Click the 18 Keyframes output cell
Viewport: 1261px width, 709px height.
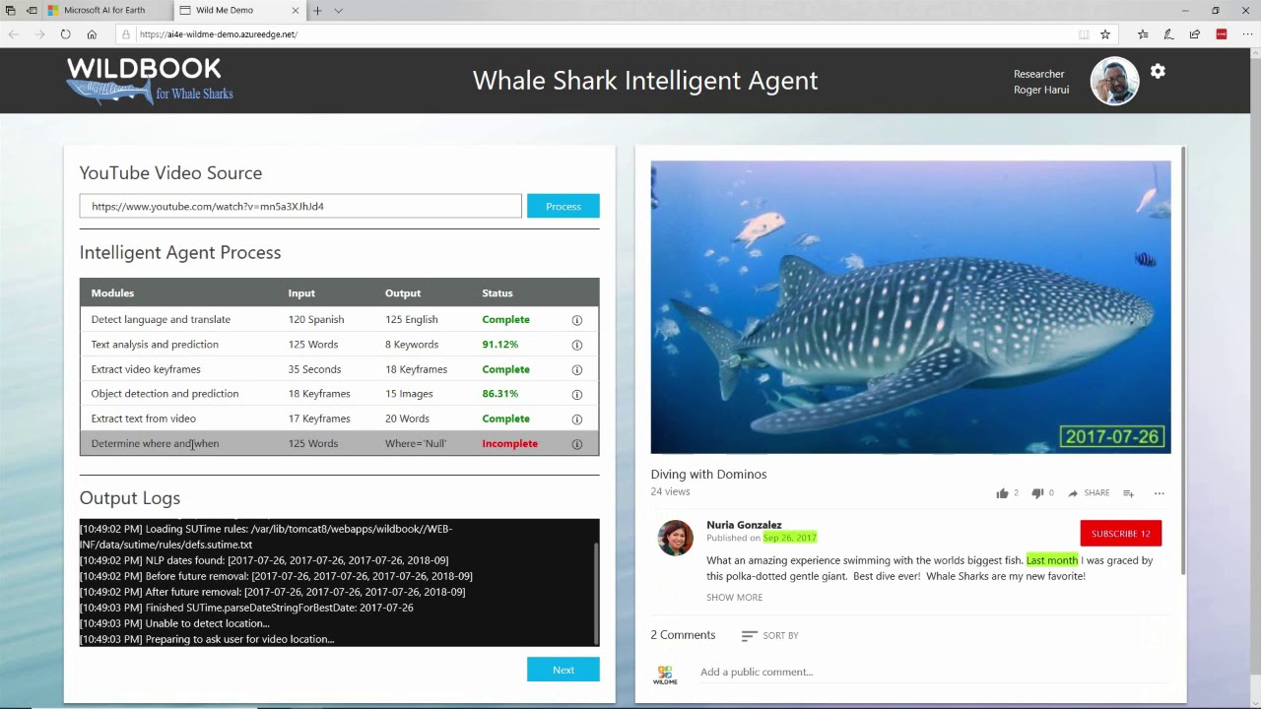(416, 369)
